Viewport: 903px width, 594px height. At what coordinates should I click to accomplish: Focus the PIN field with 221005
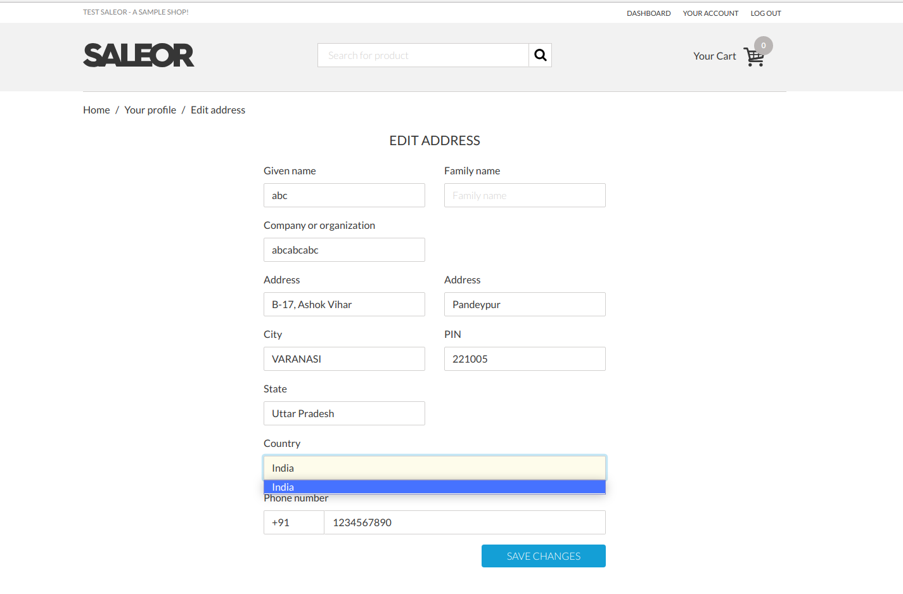(x=525, y=359)
